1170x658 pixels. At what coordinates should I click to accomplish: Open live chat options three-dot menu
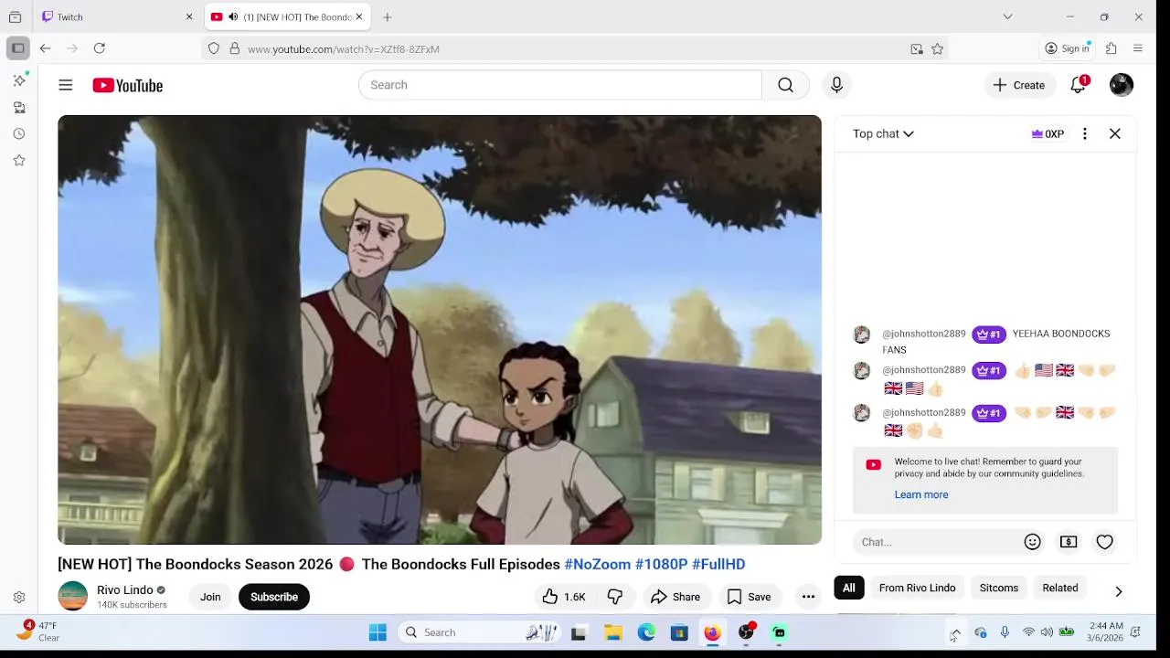coord(1085,133)
